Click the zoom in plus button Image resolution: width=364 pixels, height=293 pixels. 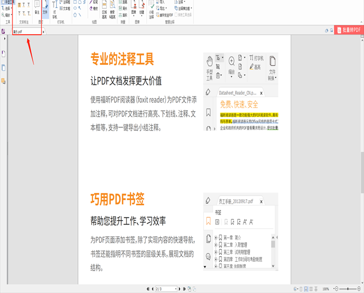pyautogui.click(x=359, y=289)
